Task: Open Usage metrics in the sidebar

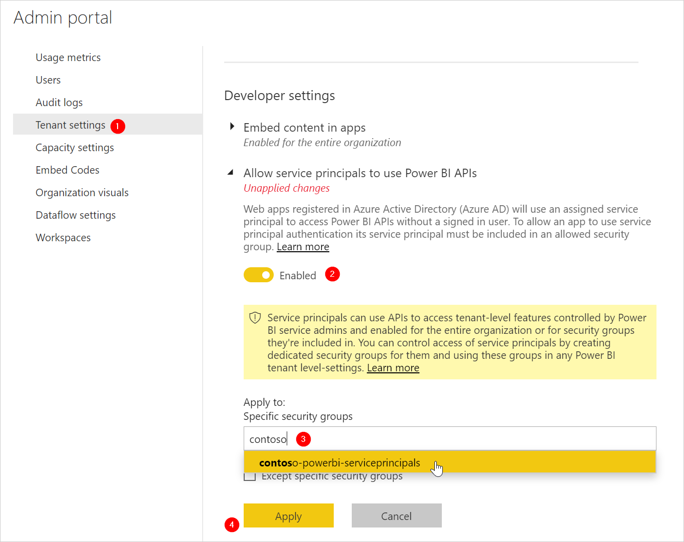Action: point(68,58)
